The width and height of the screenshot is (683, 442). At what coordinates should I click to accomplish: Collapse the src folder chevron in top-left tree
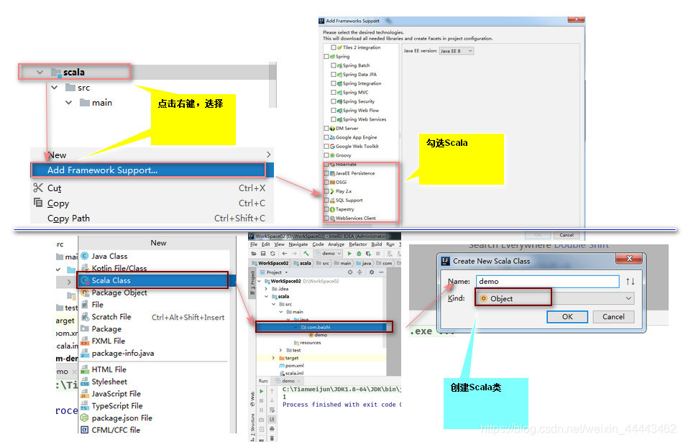[55, 88]
